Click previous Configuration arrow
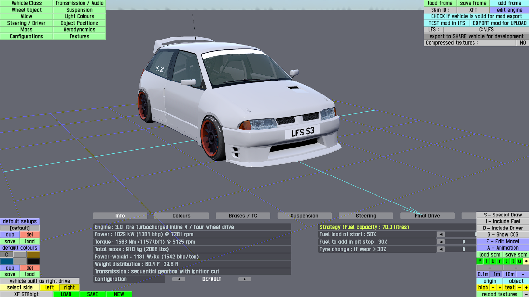 pyautogui.click(x=179, y=279)
